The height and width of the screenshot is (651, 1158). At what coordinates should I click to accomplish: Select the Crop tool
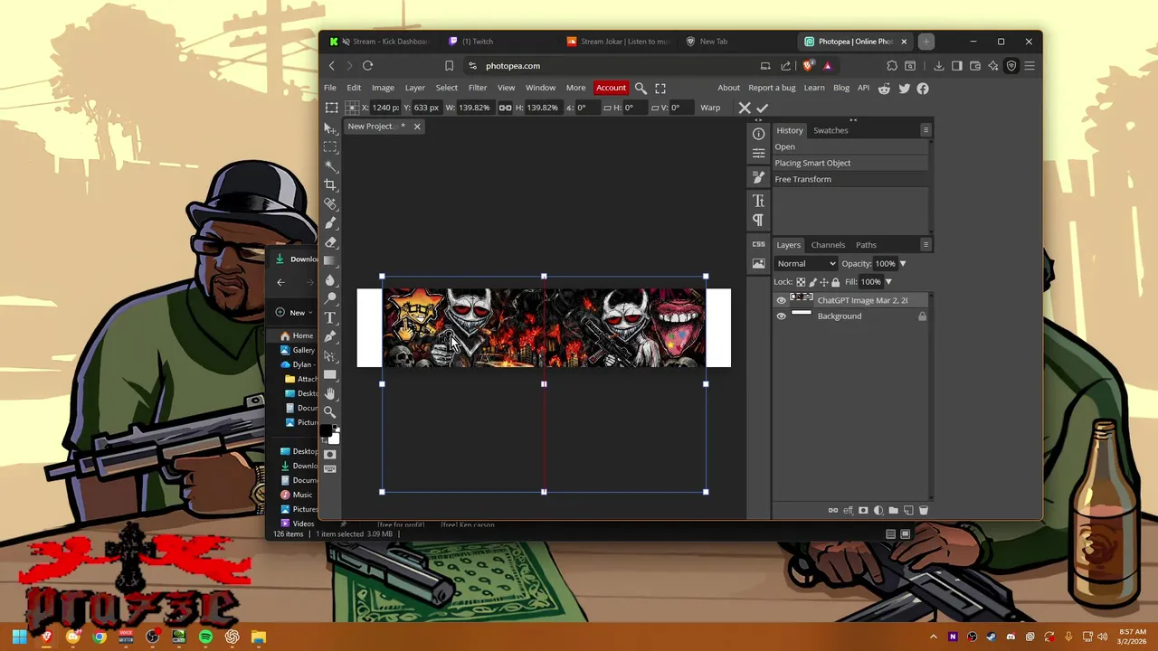coord(330,184)
